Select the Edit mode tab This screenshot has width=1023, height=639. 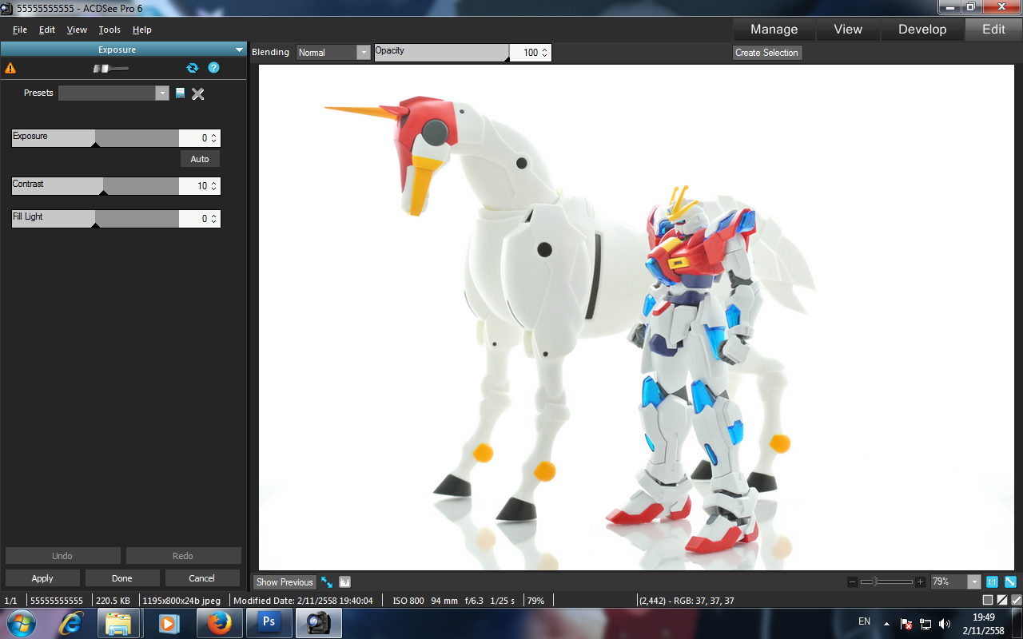click(x=993, y=30)
